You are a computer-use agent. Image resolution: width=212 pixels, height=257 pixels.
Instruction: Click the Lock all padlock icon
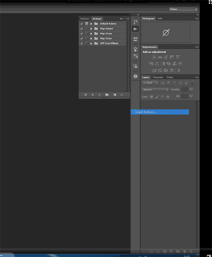[168, 97]
